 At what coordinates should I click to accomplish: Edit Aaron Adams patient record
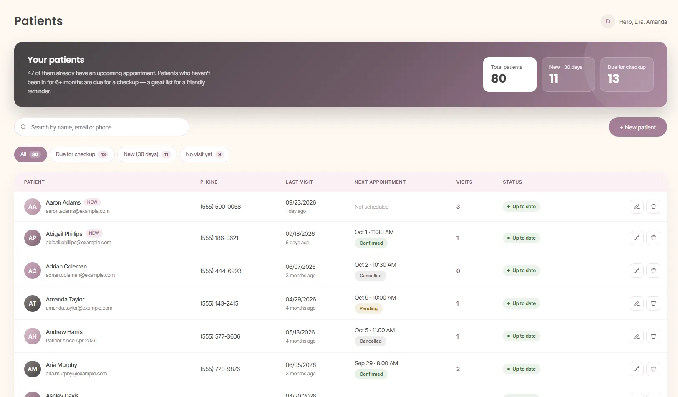(x=637, y=207)
